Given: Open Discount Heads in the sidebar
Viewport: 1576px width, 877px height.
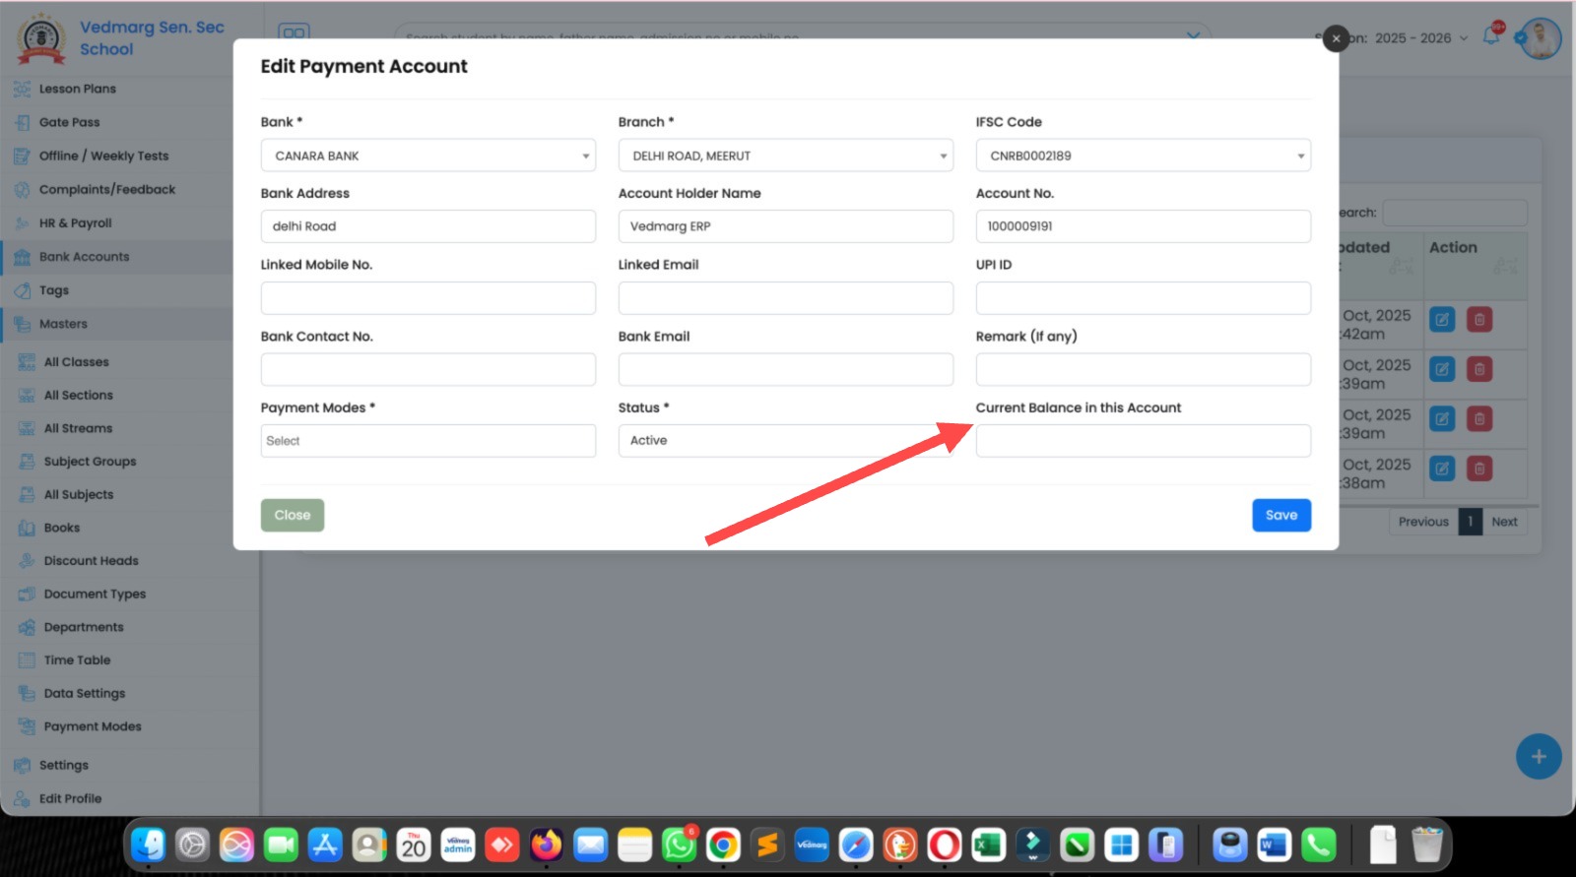Looking at the screenshot, I should coord(92,561).
